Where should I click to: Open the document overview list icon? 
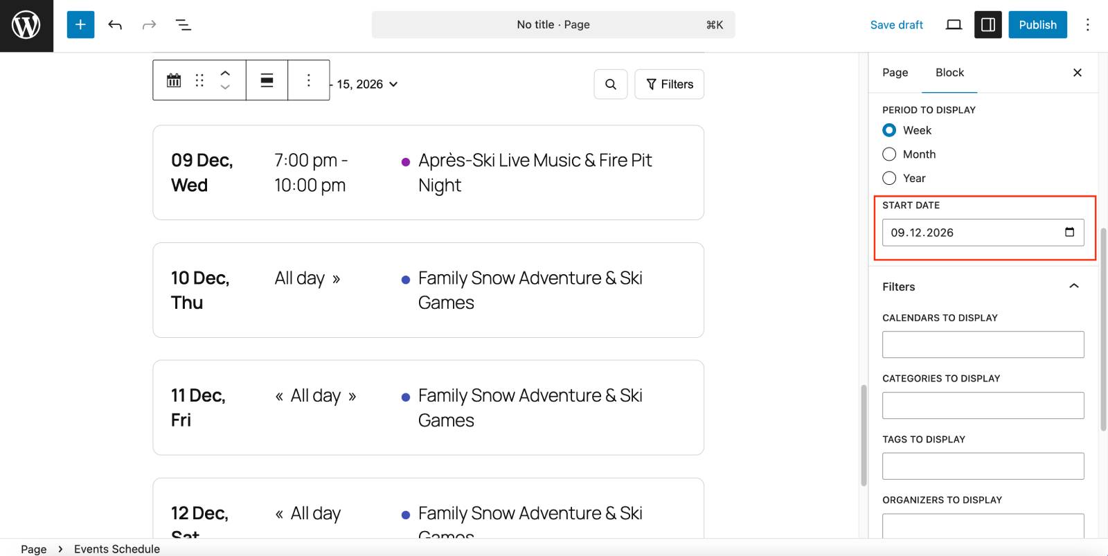(183, 25)
